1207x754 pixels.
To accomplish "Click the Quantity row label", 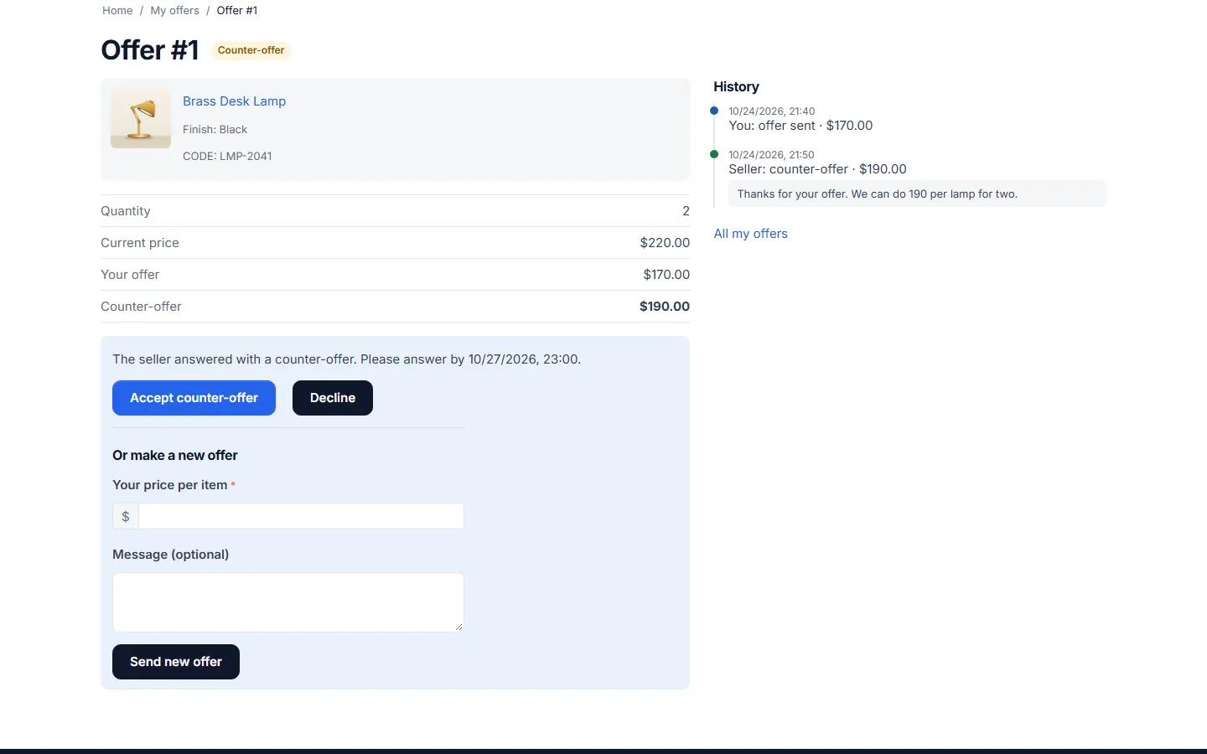I will (126, 211).
